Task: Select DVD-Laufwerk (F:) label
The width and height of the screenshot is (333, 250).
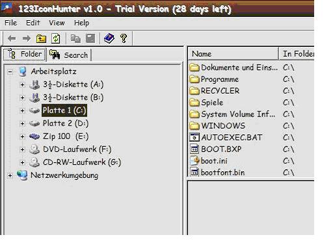Action: (x=77, y=149)
